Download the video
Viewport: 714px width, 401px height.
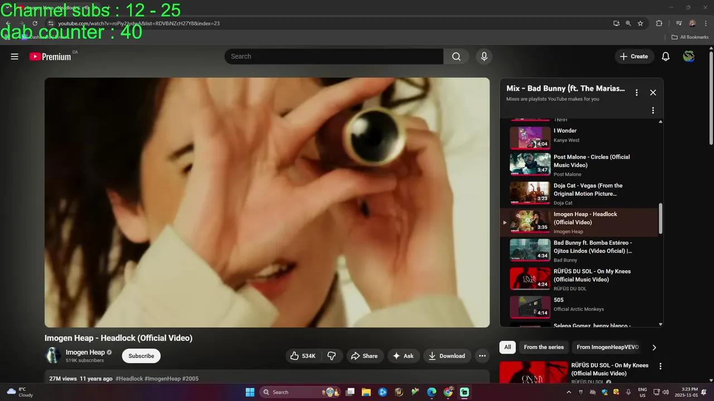pyautogui.click(x=447, y=356)
